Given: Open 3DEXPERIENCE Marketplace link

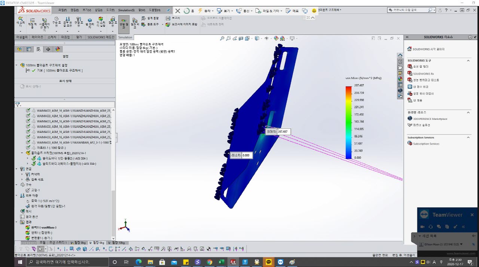Looking at the screenshot, I should 430,119.
